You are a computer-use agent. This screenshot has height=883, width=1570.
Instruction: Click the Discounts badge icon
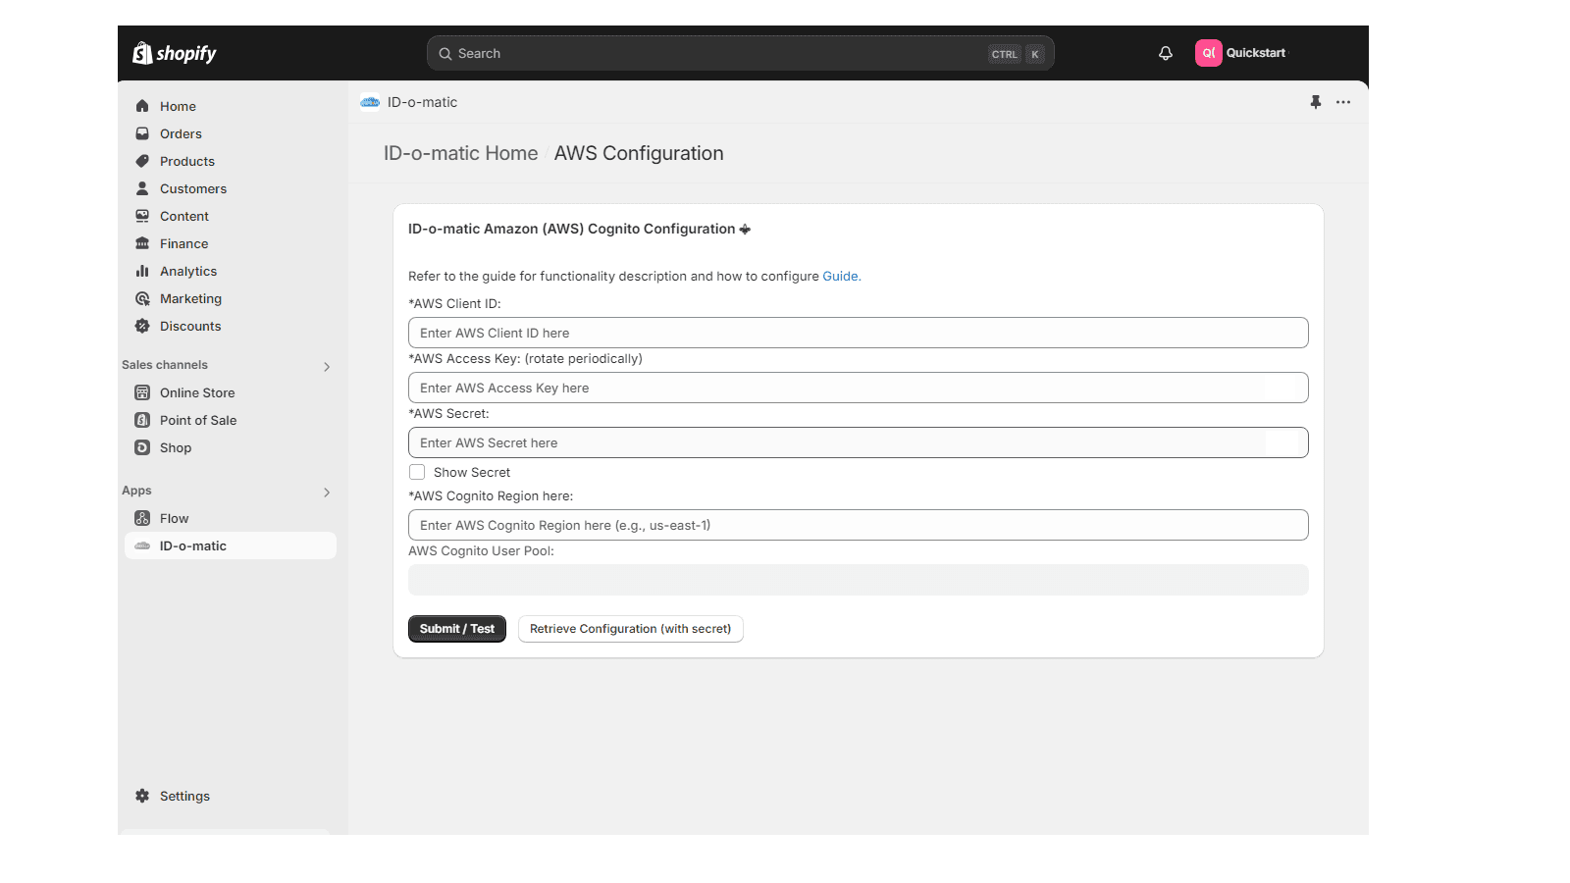tap(142, 326)
